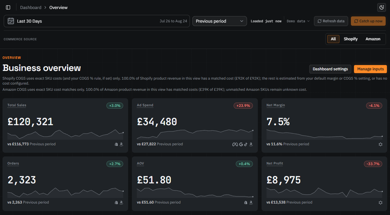Click the +3.0% badge on Total Sales
The image size is (390, 215).
click(115, 106)
